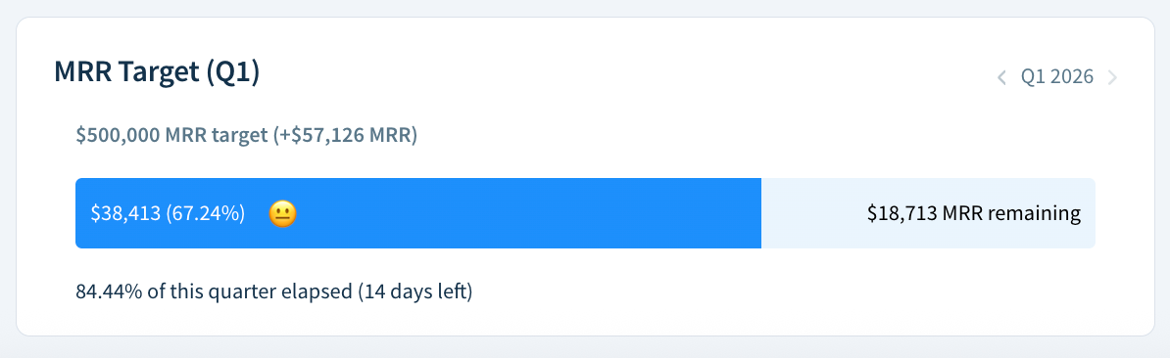Screen dimensions: 1170x358
Task: Click the neutral face emoji
Action: [283, 213]
